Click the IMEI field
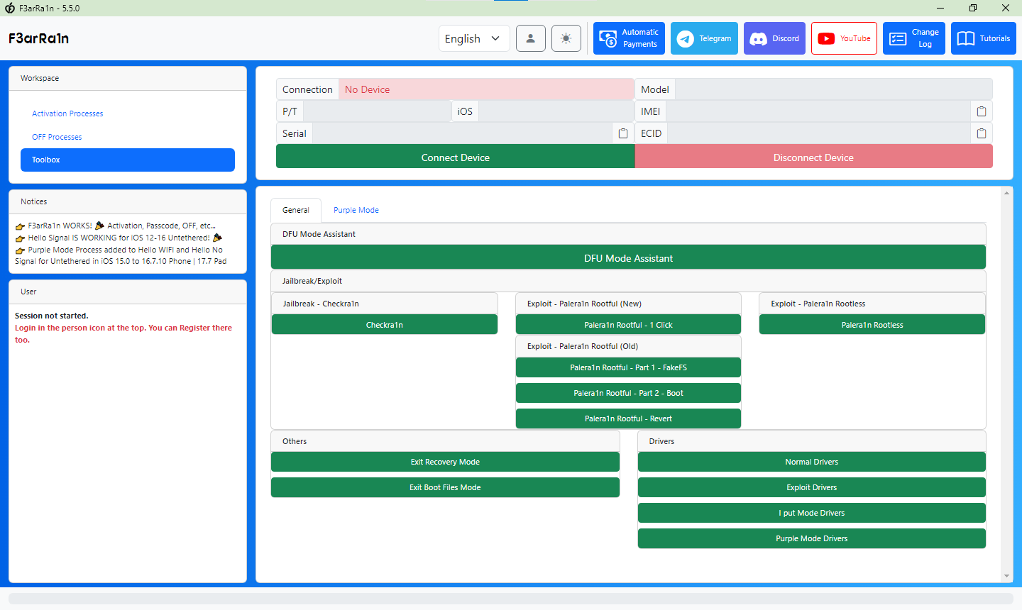Screen dimensions: 1022x610 [x=818, y=111]
